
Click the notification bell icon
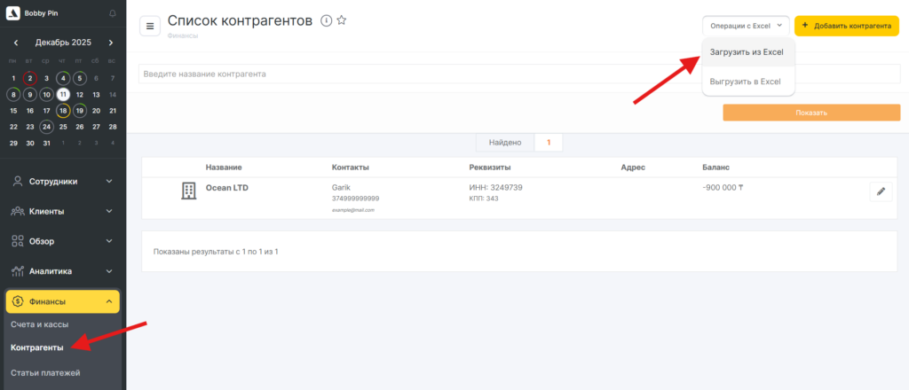112,14
